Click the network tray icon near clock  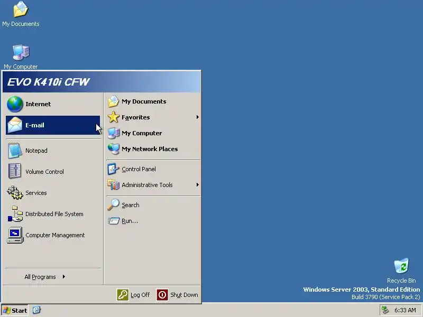tap(385, 310)
